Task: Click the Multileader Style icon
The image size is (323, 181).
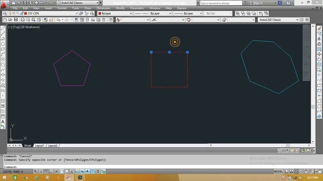Action: click(x=224, y=20)
